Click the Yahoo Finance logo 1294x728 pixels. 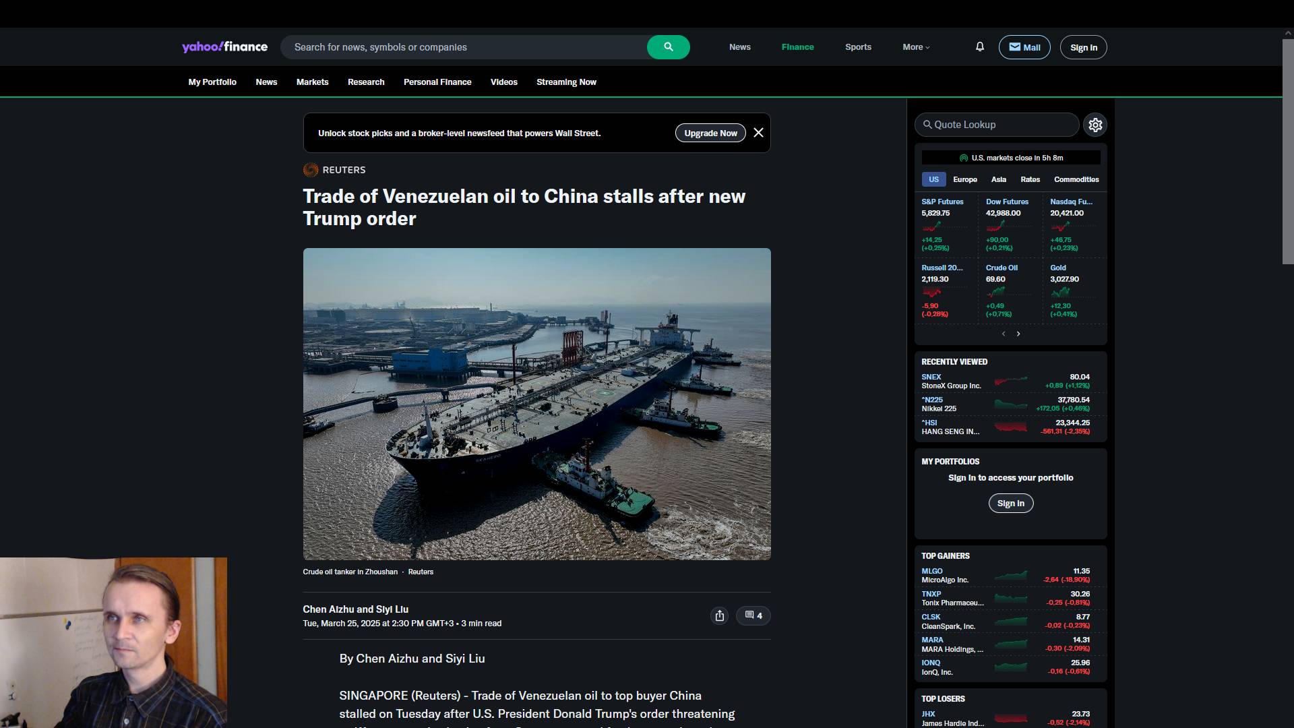click(224, 47)
